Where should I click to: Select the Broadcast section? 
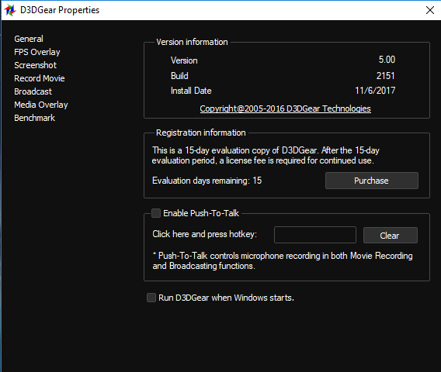33,91
